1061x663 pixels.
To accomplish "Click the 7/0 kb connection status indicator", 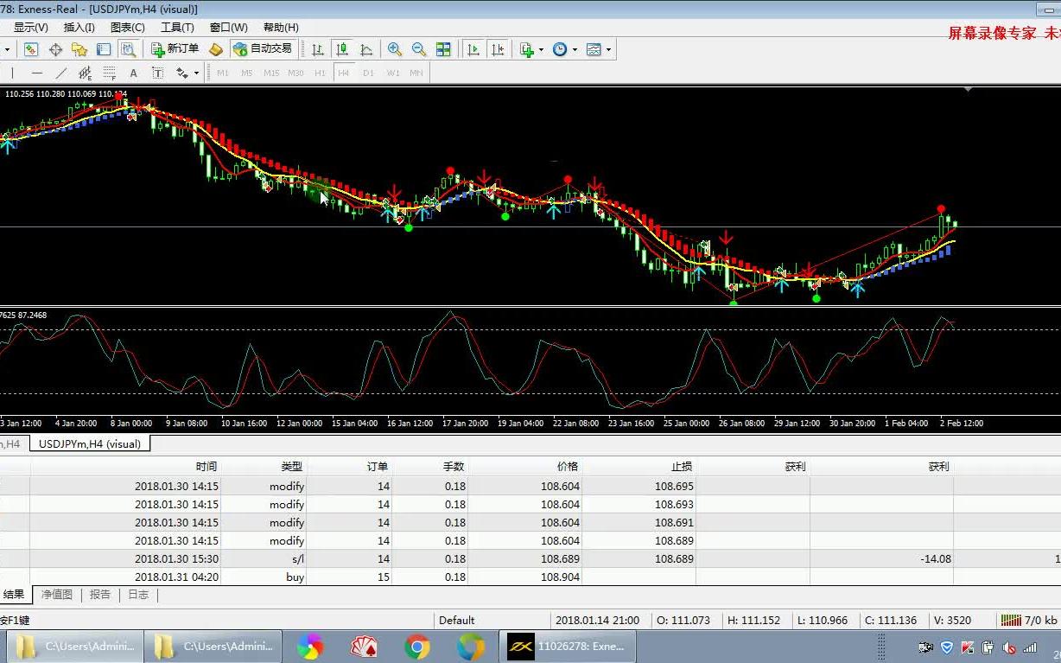I will pyautogui.click(x=1029, y=620).
